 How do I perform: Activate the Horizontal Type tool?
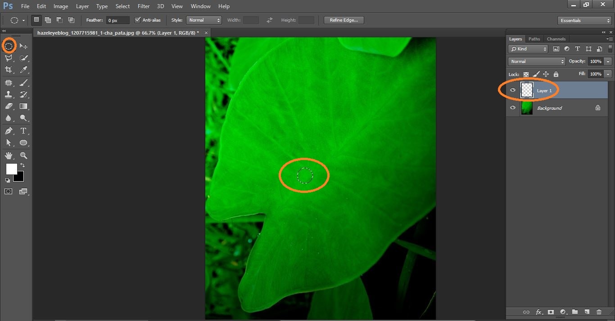[x=23, y=130]
